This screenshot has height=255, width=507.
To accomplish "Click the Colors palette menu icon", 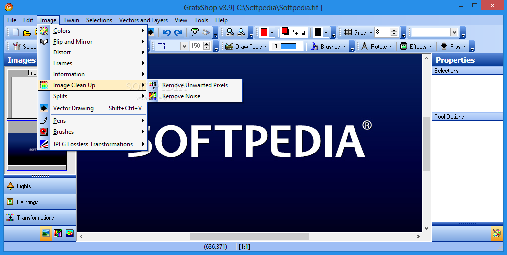I will point(44,31).
